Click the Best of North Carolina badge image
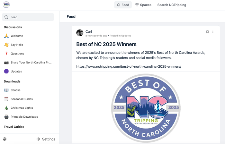The image size is (225, 144). click(146, 108)
